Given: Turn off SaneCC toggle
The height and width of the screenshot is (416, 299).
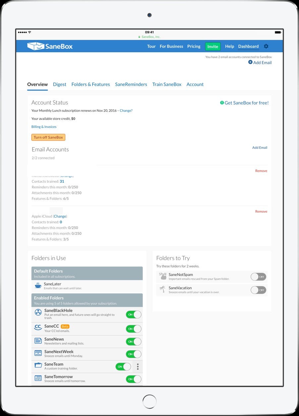Looking at the screenshot, I should coord(134,329).
